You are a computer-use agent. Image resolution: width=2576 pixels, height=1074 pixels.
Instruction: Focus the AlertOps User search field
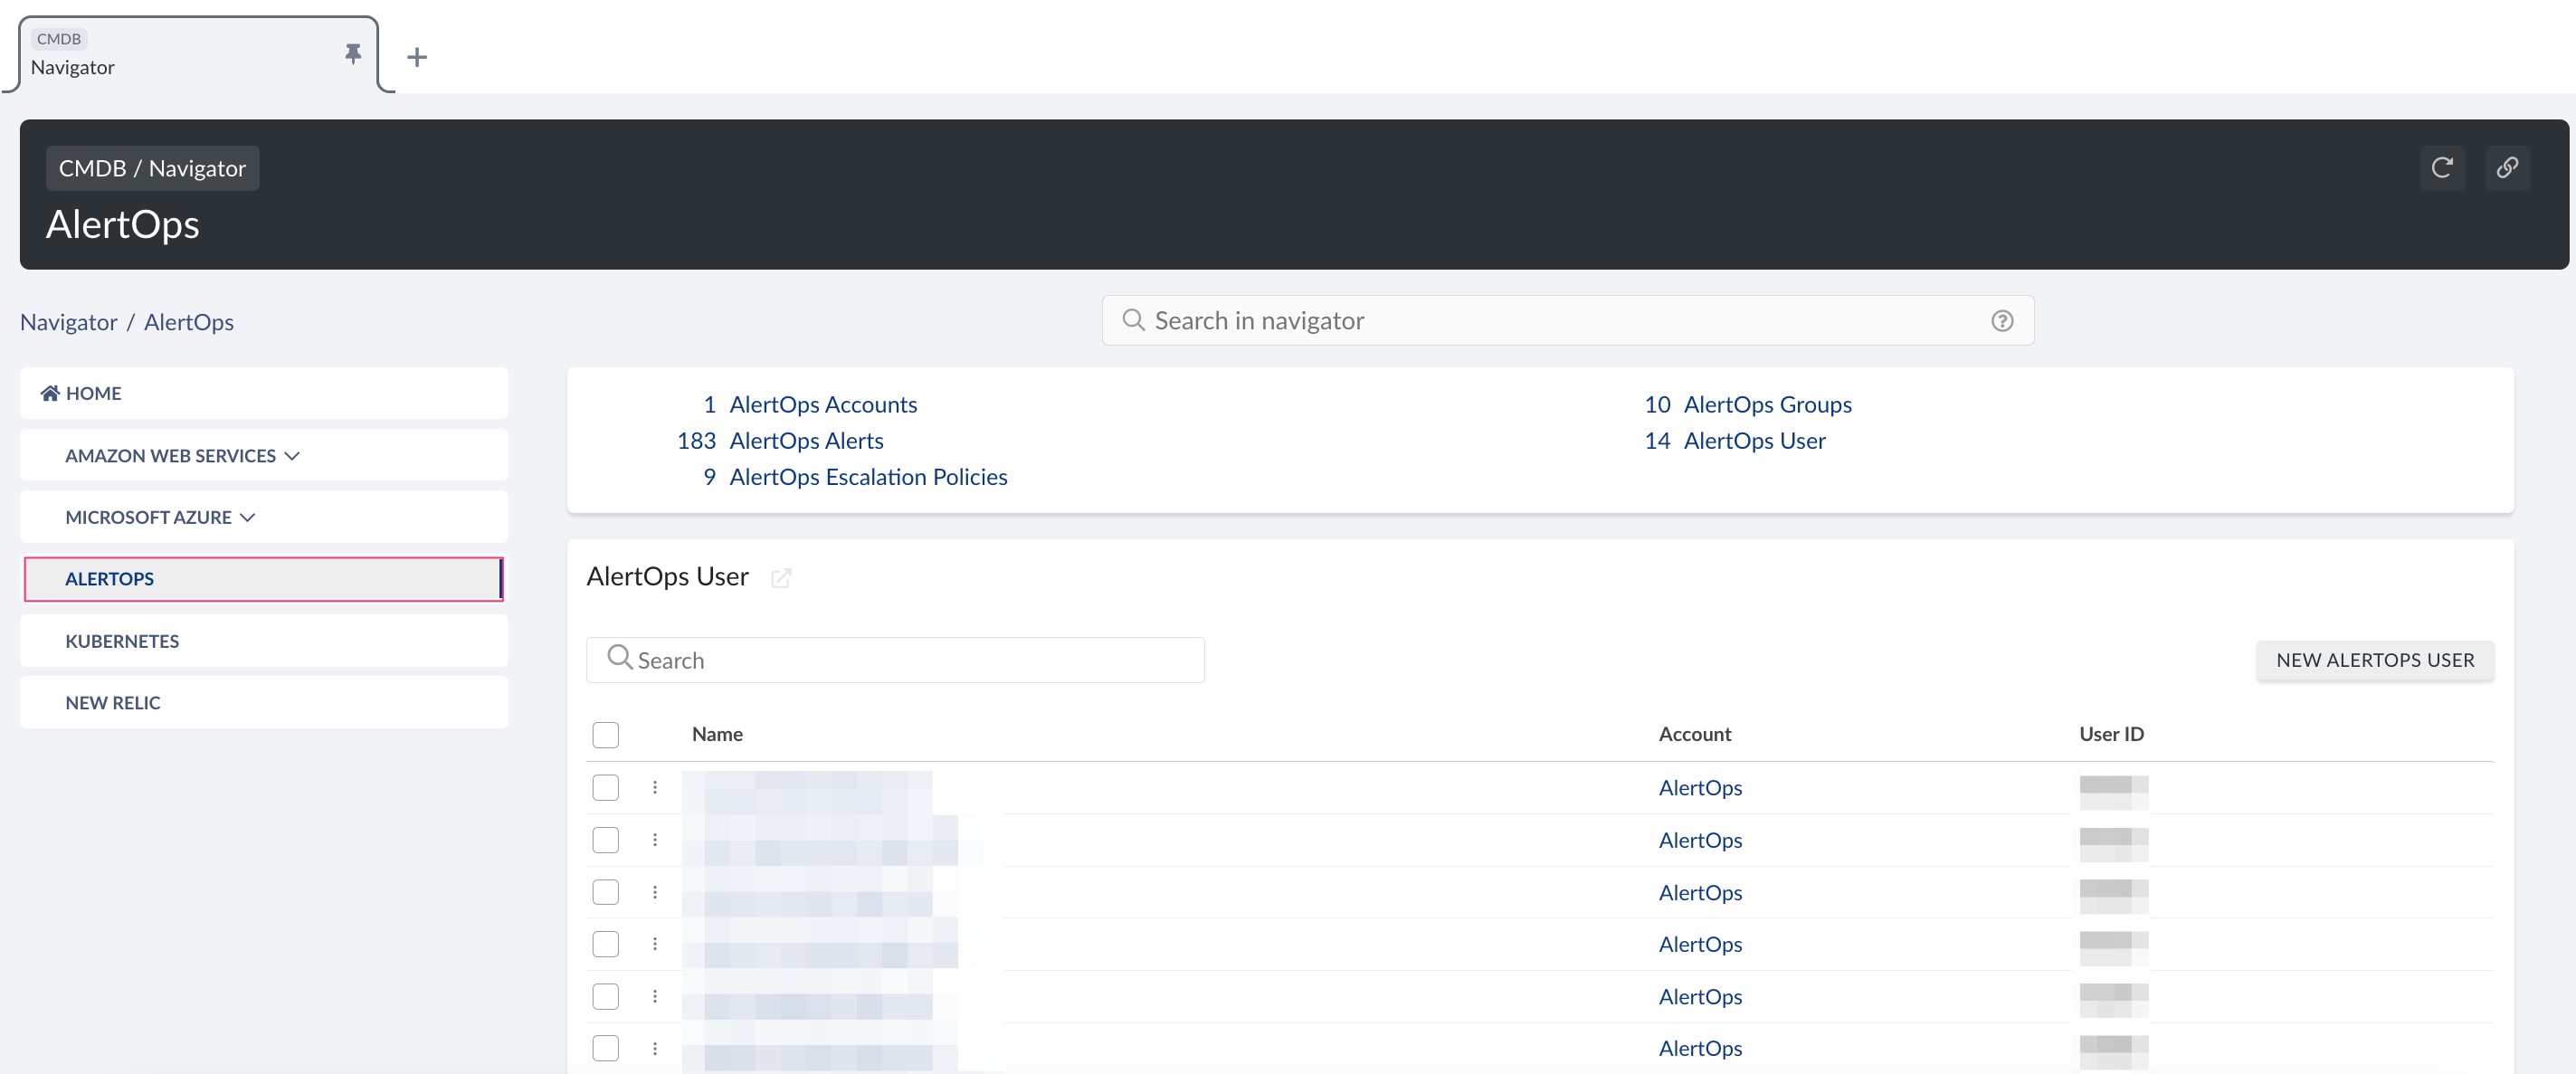[895, 660]
